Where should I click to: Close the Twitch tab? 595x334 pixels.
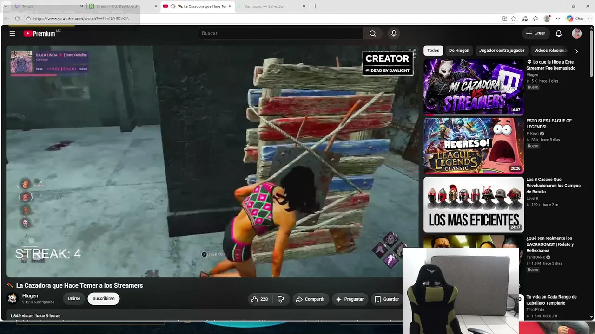click(x=82, y=6)
